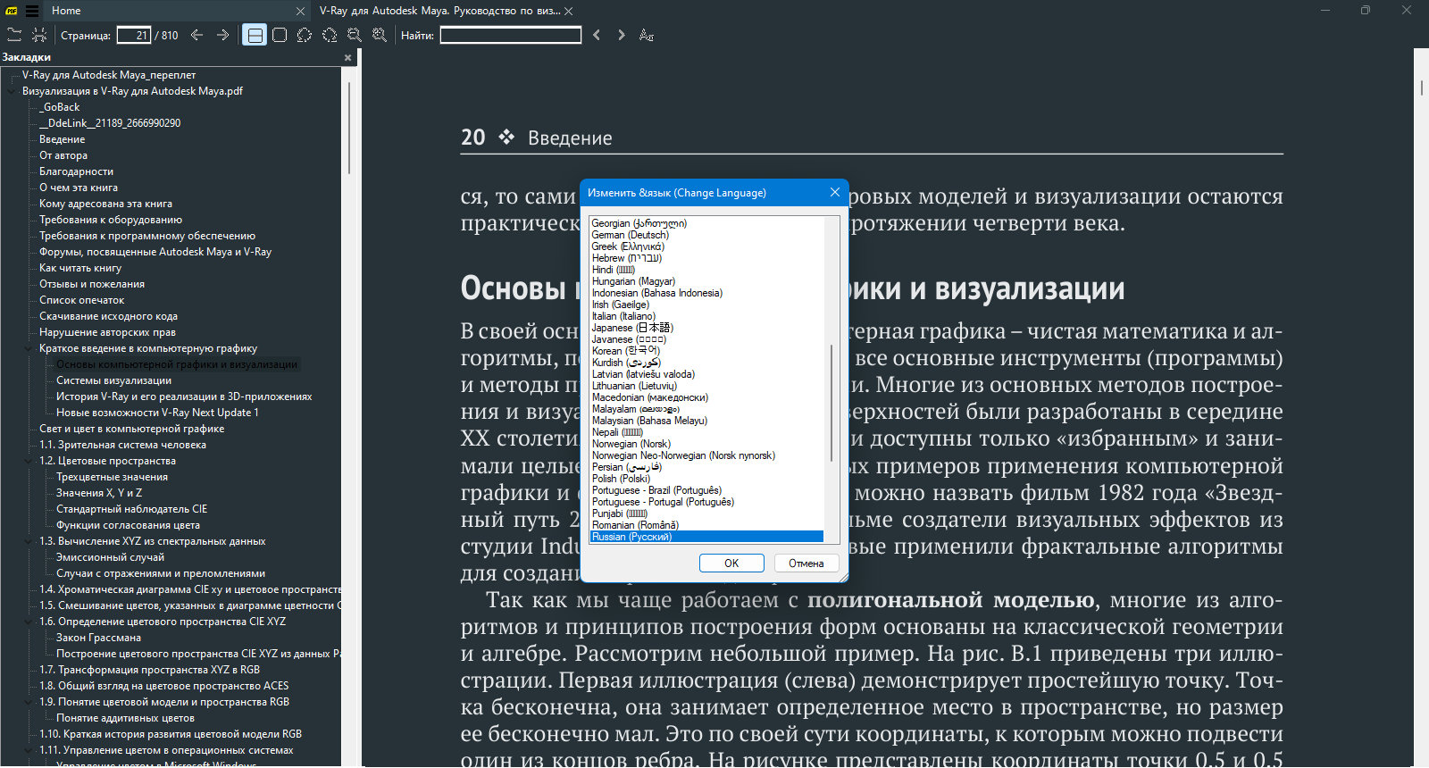This screenshot has height=768, width=1429.
Task: Select the fit single page icon
Action: [280, 35]
